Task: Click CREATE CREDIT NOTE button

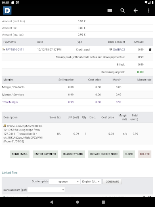Action: (104, 154)
